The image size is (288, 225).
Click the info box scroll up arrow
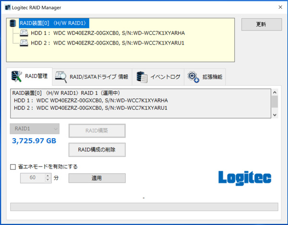tap(275, 92)
